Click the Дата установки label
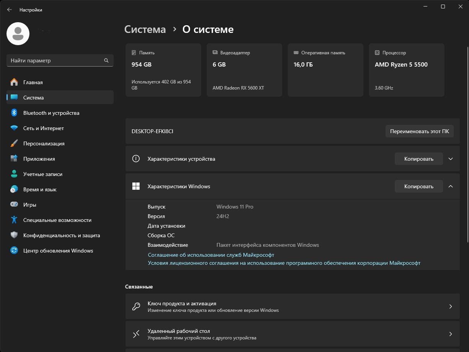This screenshot has width=469, height=352. pos(166,226)
